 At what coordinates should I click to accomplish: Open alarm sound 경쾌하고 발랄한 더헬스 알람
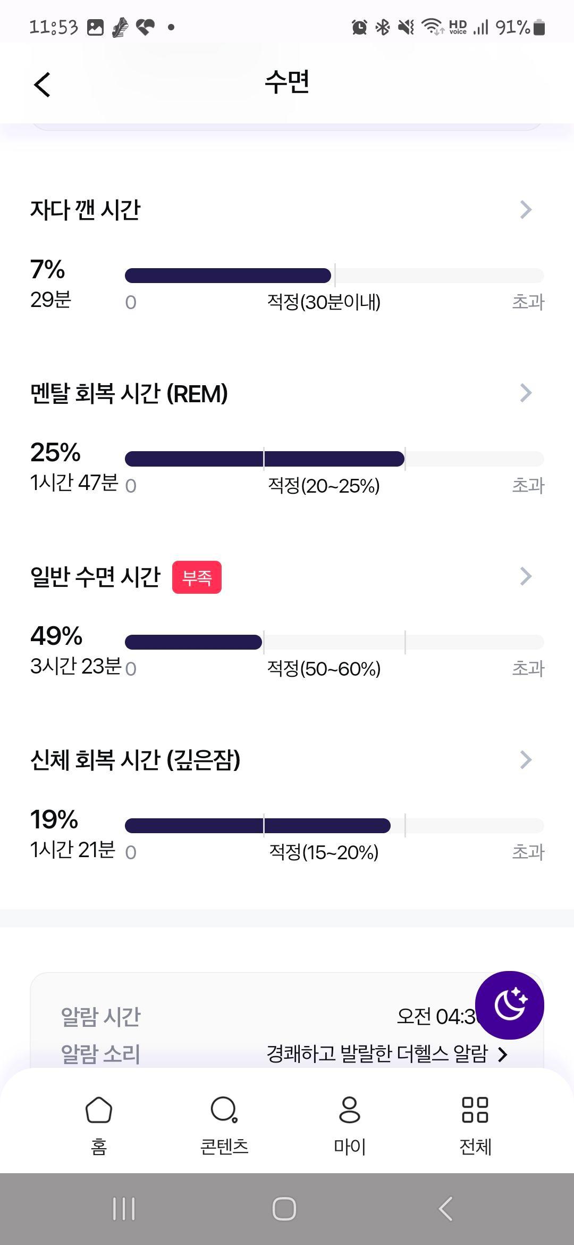point(387,1054)
